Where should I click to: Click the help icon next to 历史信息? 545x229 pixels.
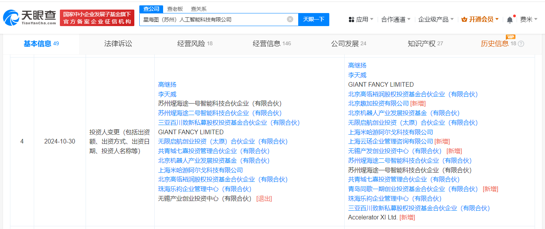coord(521,44)
